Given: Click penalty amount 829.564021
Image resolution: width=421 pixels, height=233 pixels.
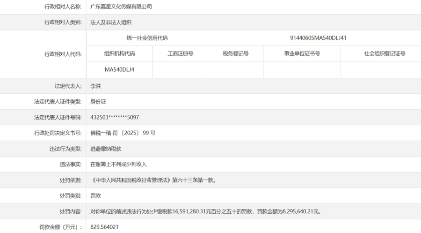Looking at the screenshot, I should point(104,227).
